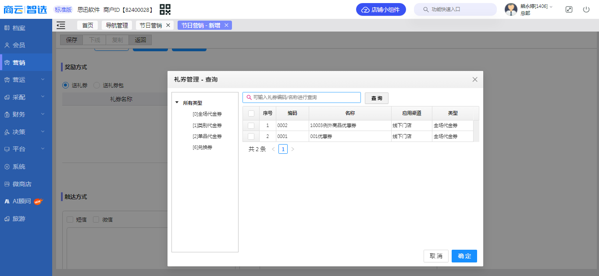Click the 应用渠道 column header

[412, 113]
